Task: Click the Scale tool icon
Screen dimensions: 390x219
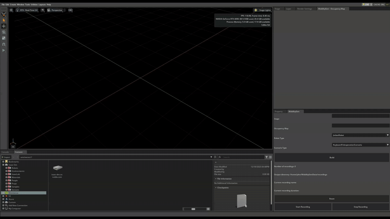Action: pyautogui.click(x=4, y=38)
